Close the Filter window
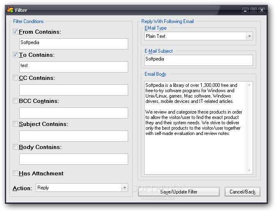This screenshot has width=276, height=212. point(262,10)
